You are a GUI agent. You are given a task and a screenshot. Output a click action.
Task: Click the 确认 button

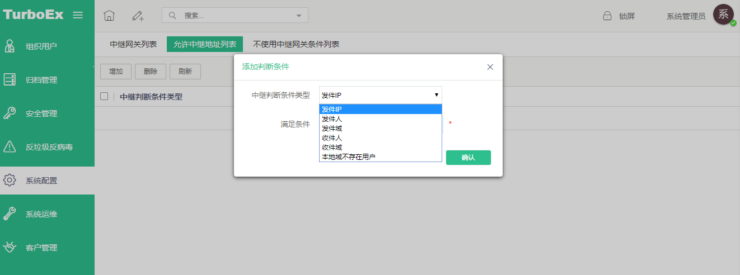point(469,158)
